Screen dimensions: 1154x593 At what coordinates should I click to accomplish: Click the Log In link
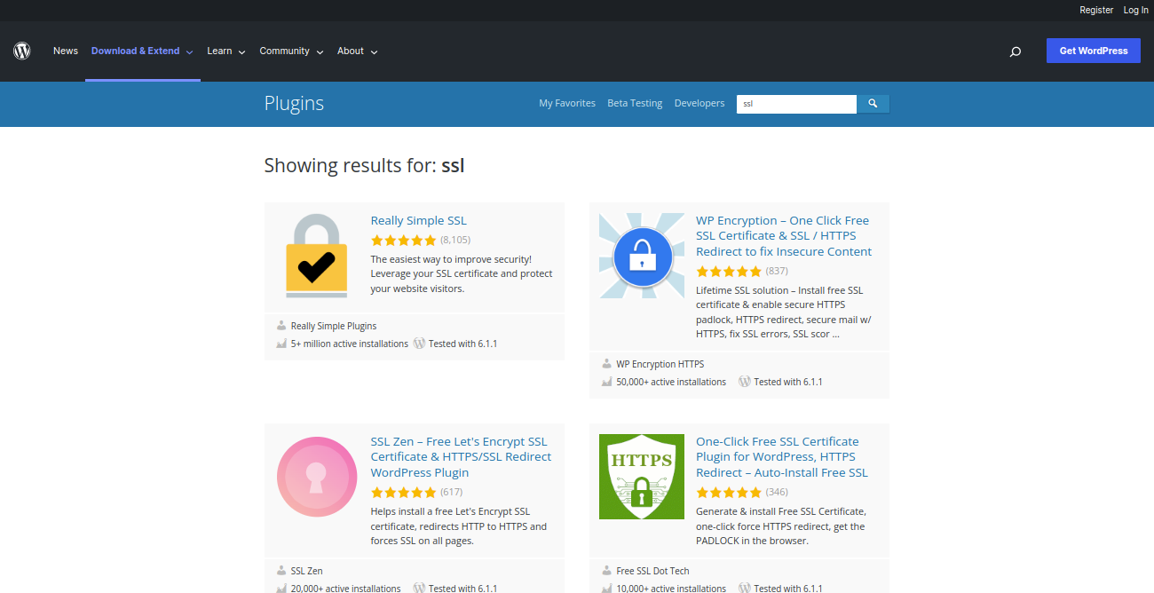coord(1136,10)
